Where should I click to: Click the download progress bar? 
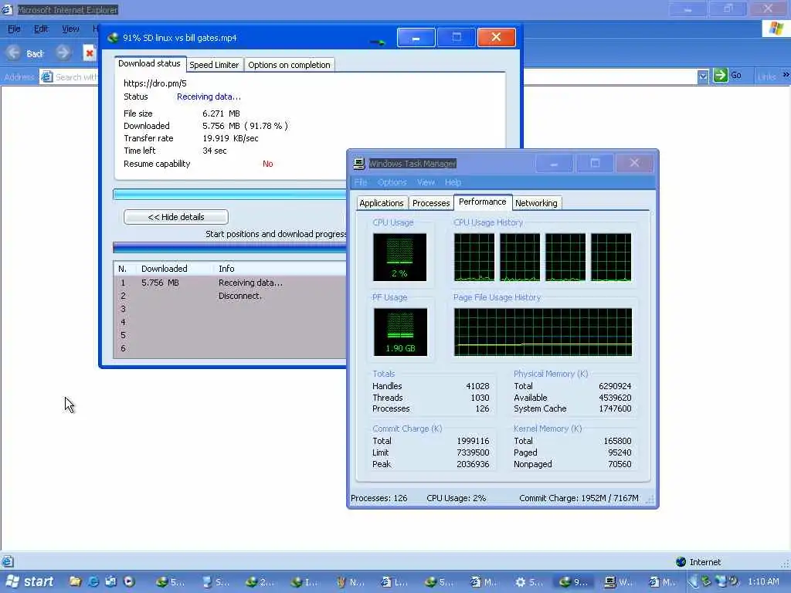coord(229,194)
